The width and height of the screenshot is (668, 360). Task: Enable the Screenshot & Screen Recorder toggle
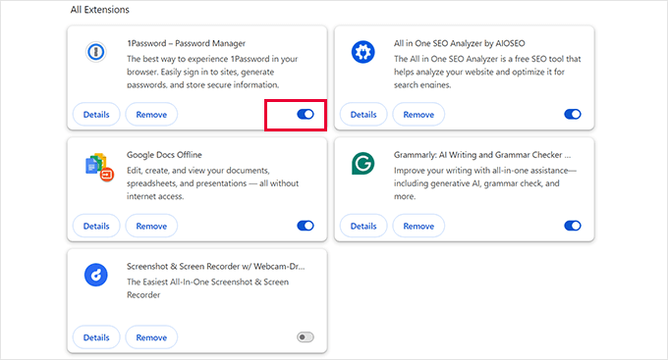[306, 337]
